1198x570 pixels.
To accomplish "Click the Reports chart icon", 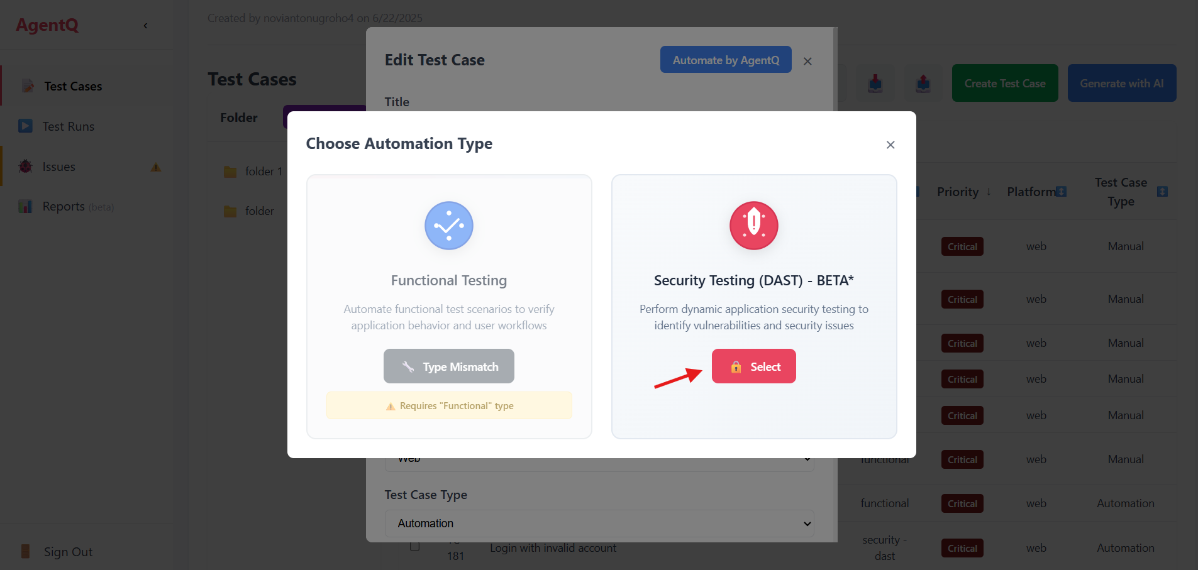I will [26, 207].
